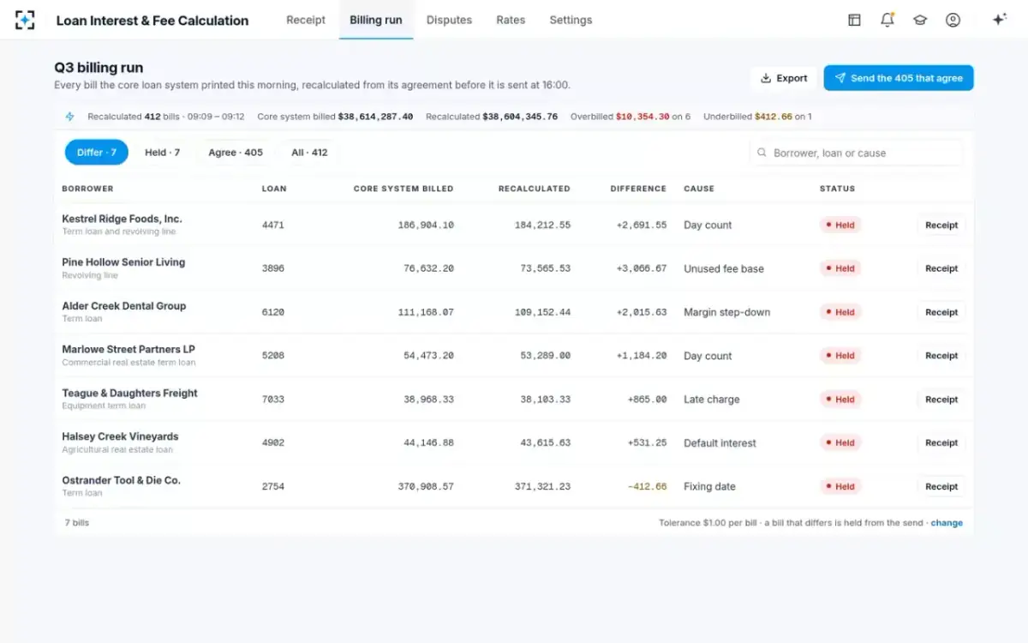Screen dimensions: 1028x643
Task: Open Receipt for Kestrel Ridge Foods
Action: pyautogui.click(x=941, y=225)
